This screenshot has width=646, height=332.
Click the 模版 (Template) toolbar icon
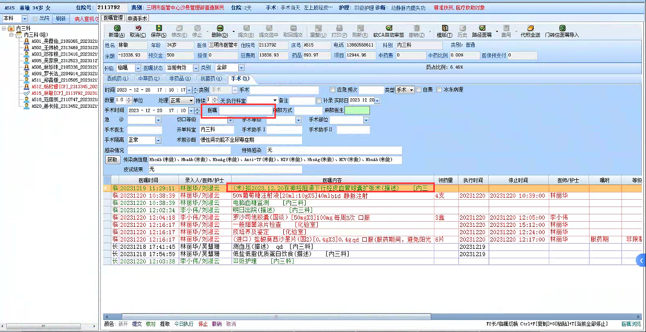pos(444,28)
